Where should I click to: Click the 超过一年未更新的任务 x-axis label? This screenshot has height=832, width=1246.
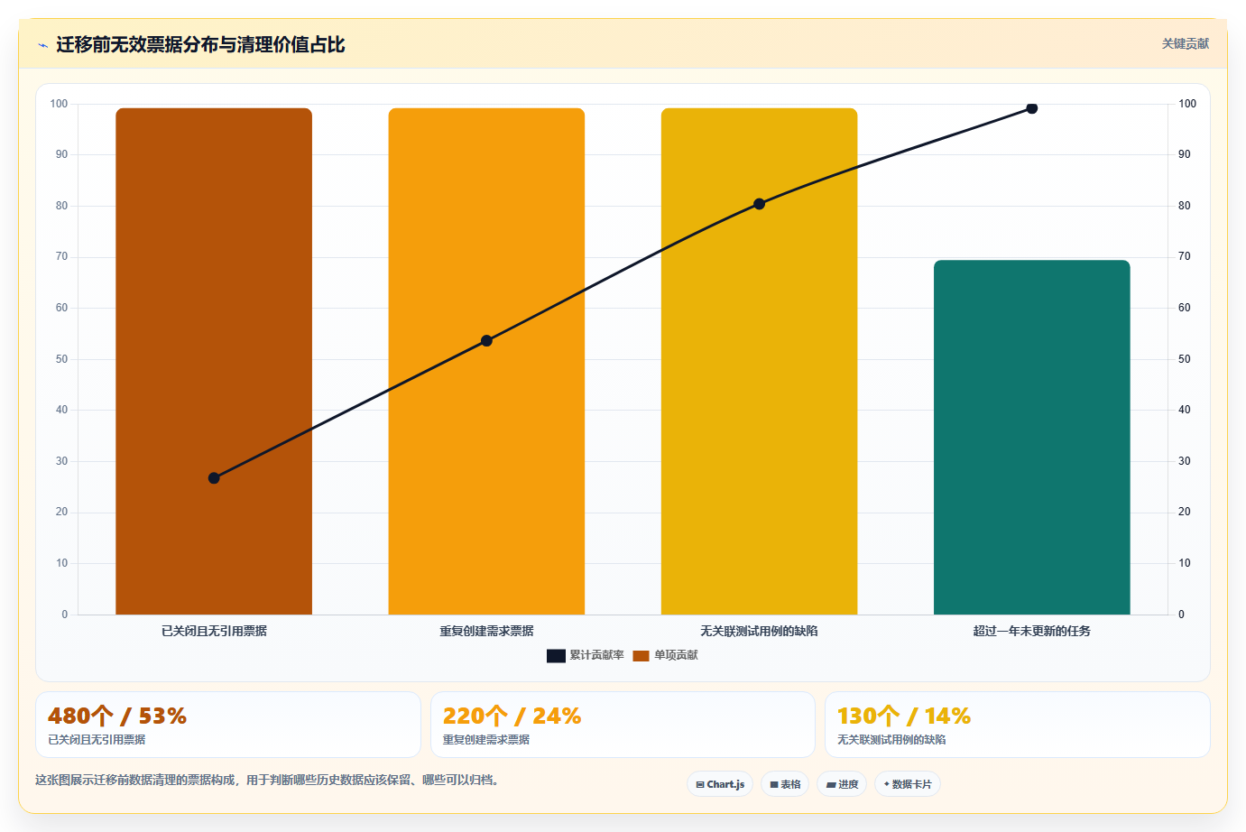click(x=1032, y=631)
